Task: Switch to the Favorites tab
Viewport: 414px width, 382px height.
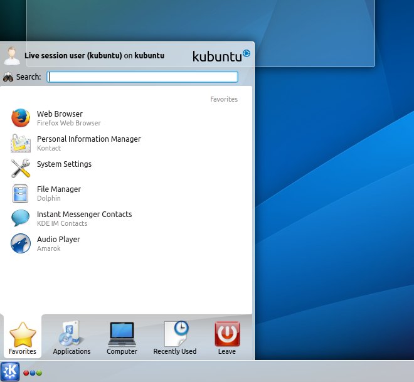Action: pyautogui.click(x=22, y=338)
